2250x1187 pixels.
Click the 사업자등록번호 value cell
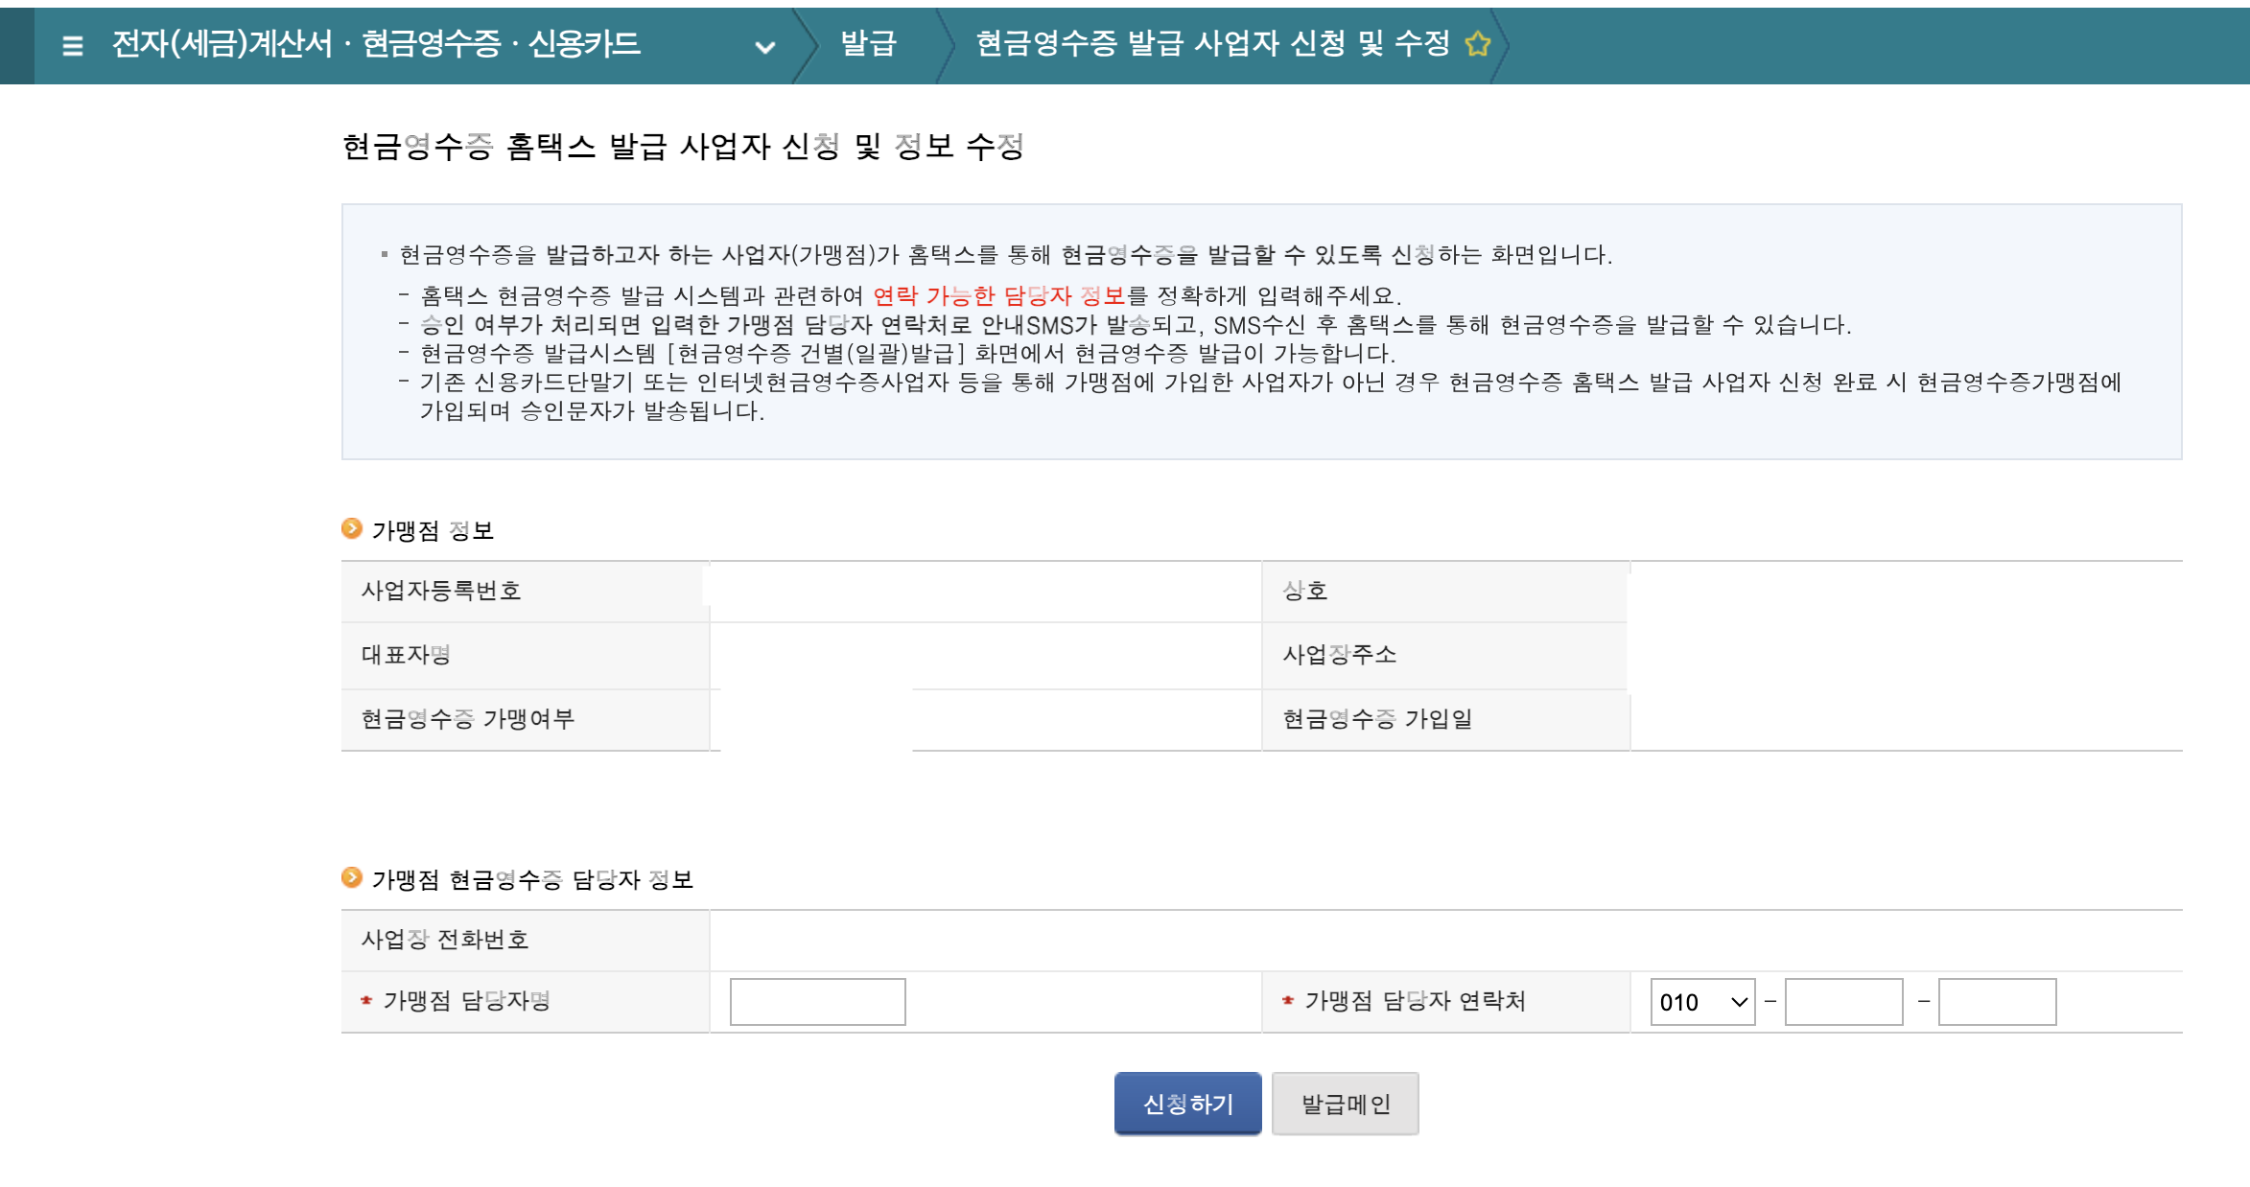984,591
